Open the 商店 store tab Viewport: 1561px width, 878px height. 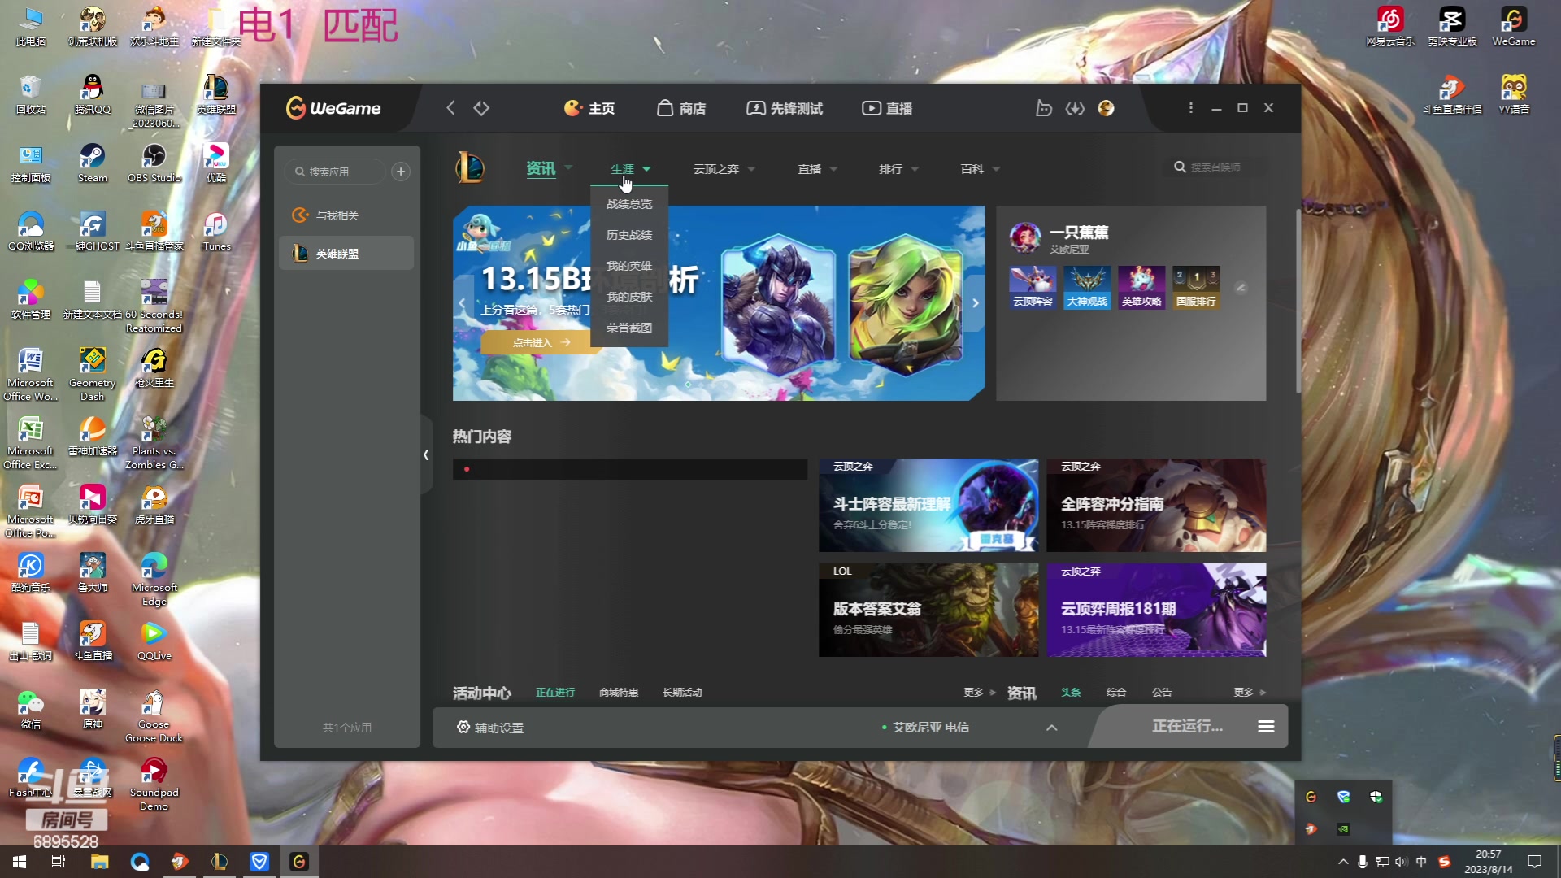[681, 108]
